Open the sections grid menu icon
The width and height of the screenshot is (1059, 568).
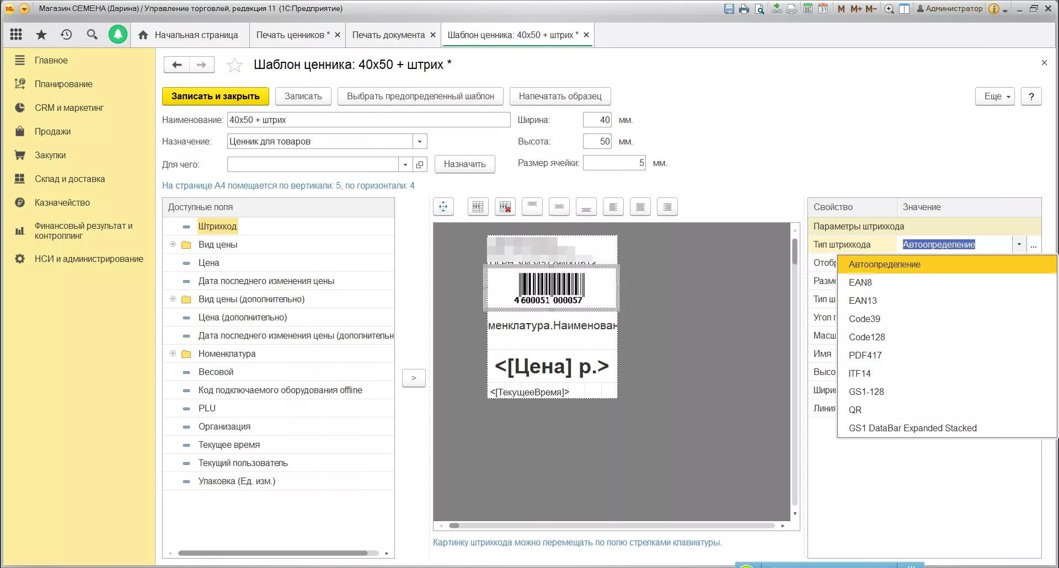tap(16, 35)
